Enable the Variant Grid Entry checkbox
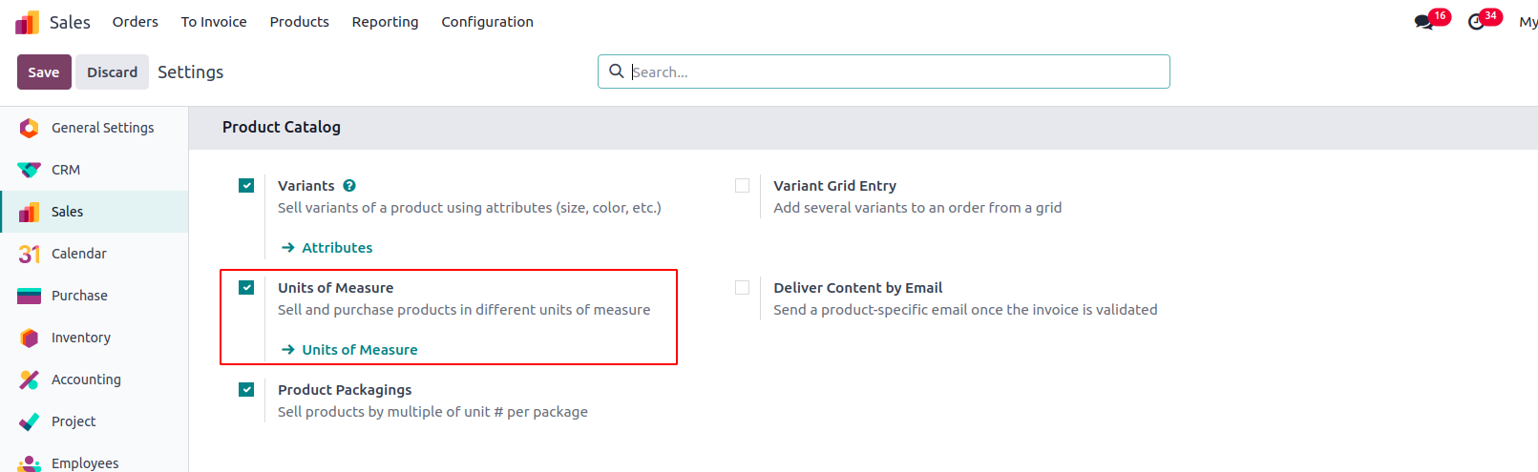The image size is (1538, 472). [742, 186]
